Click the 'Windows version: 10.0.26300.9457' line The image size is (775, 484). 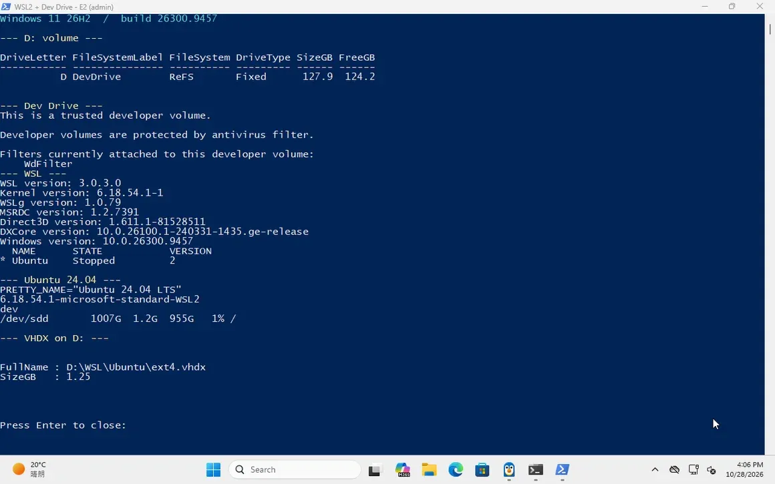96,242
